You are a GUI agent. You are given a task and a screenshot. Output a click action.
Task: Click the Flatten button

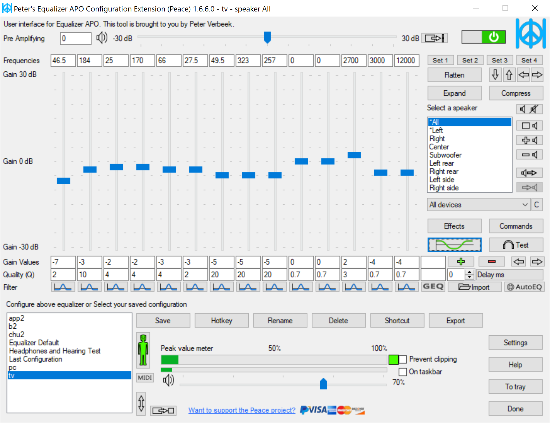(x=454, y=75)
